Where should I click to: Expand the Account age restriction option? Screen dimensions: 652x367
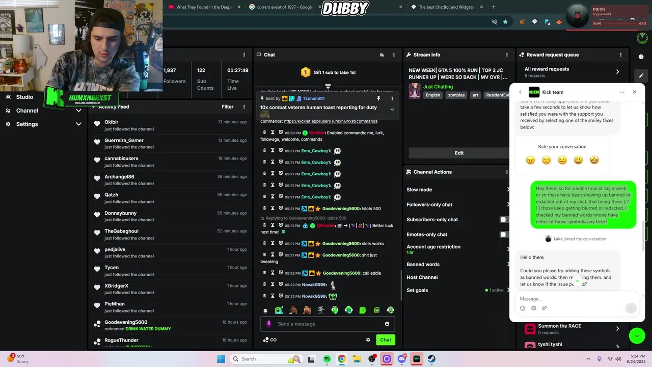(x=458, y=249)
